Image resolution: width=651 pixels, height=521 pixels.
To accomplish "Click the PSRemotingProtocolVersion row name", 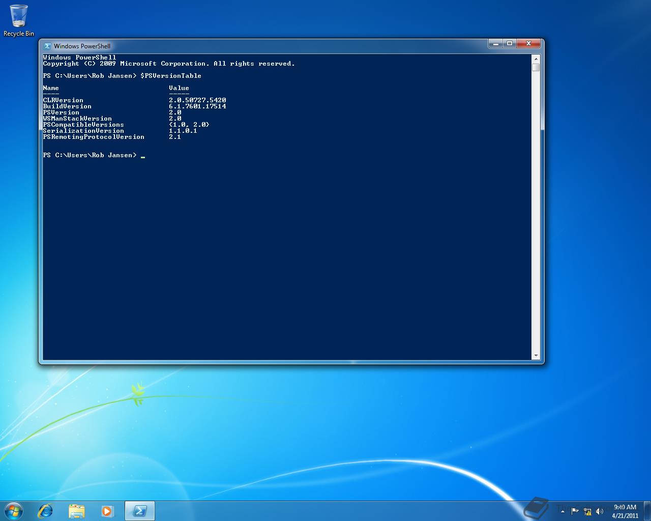I will pos(94,137).
